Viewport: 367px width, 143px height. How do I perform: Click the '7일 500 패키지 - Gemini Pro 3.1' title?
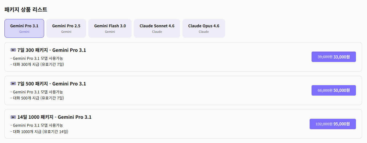(52, 84)
